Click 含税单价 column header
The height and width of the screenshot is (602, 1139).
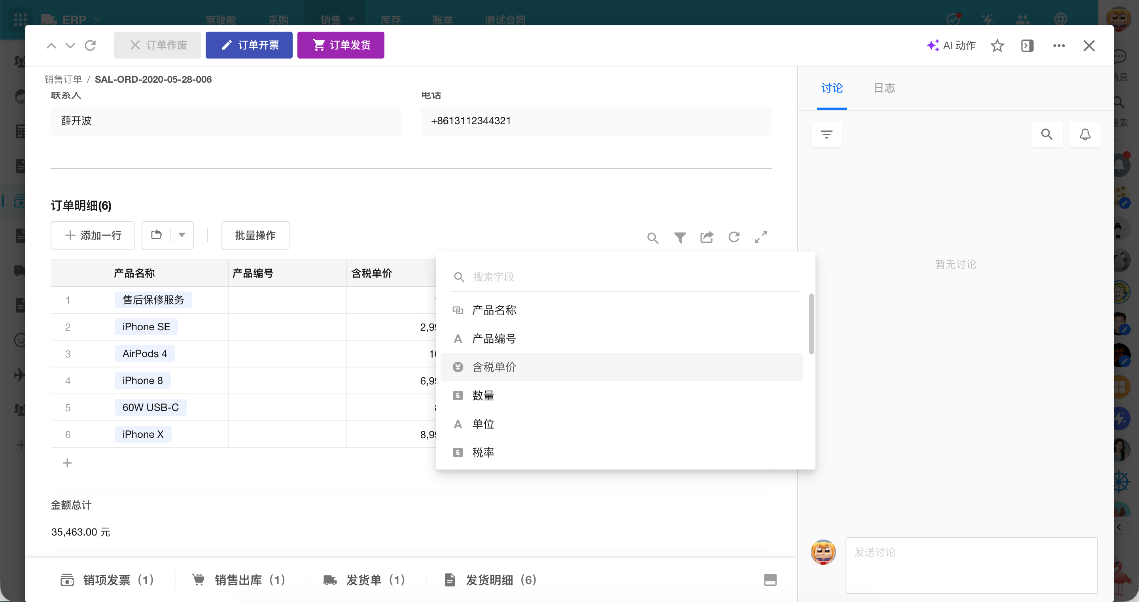coord(371,273)
